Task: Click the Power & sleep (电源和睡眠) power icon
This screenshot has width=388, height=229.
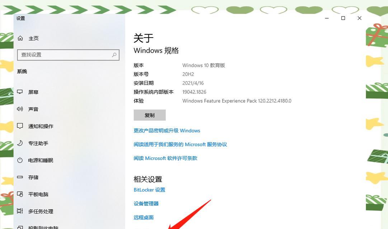Action: [x=20, y=160]
